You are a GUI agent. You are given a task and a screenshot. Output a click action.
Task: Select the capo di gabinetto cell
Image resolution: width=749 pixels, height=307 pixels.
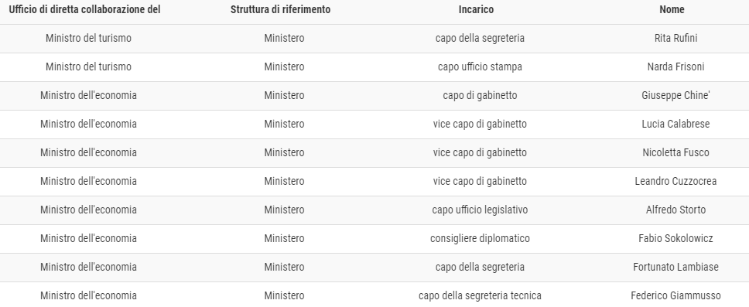pyautogui.click(x=480, y=95)
